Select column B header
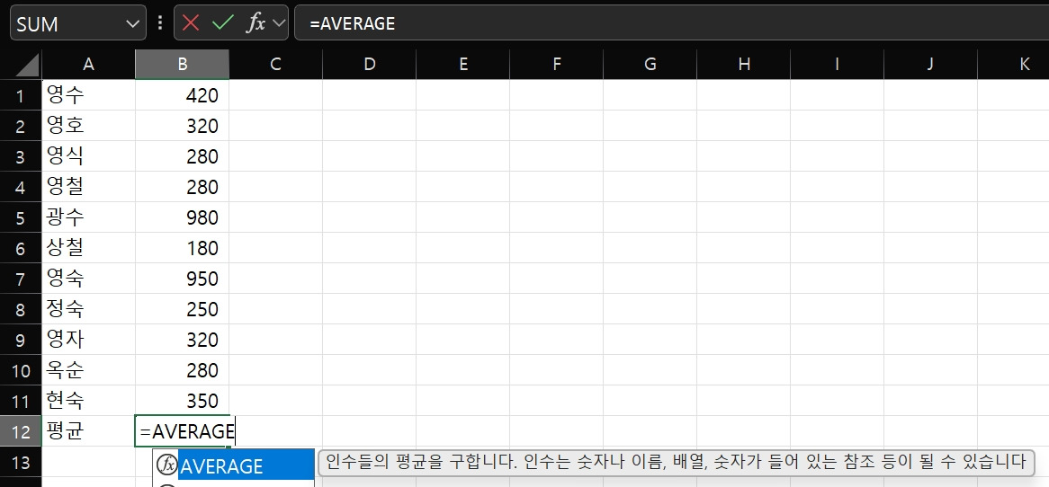Viewport: 1049px width, 487px height. click(182, 64)
